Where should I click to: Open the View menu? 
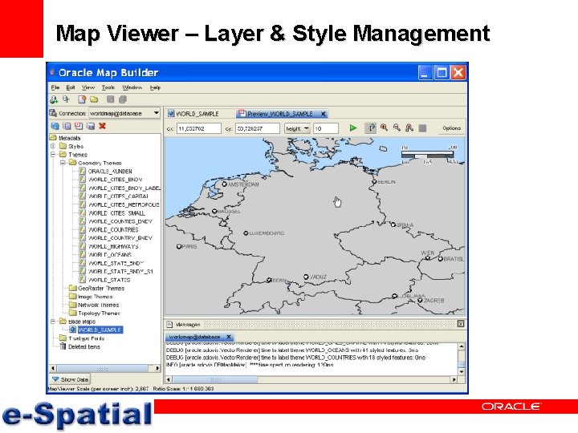tap(88, 87)
